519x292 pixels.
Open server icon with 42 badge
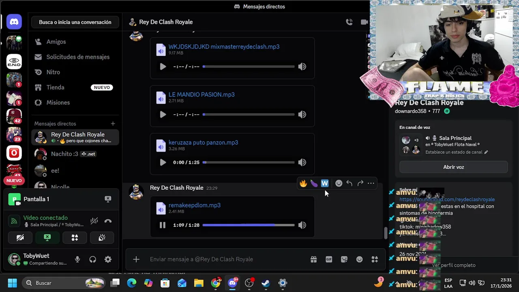point(14,116)
